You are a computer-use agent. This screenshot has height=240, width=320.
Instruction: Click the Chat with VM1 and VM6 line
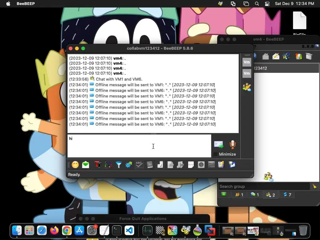[x=119, y=79]
